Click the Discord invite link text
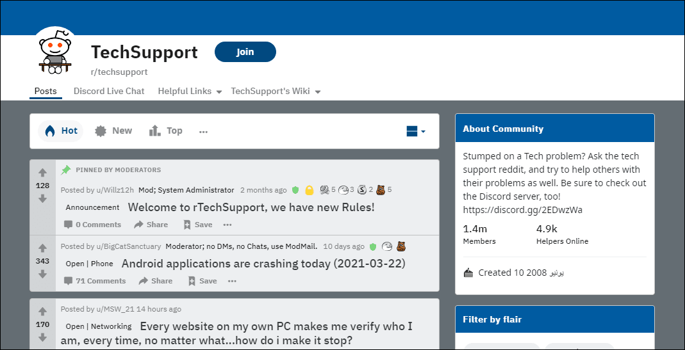Screen dimensions: 685x350 pos(522,210)
